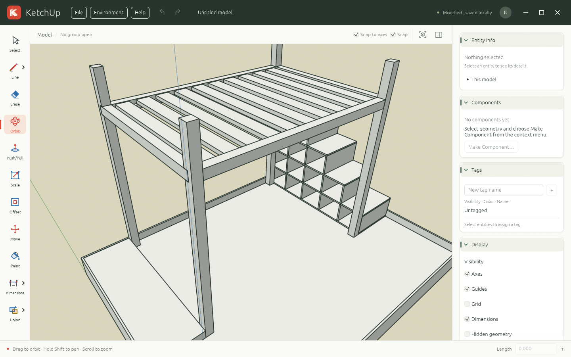
Task: Click the New tag name field
Action: pyautogui.click(x=504, y=190)
